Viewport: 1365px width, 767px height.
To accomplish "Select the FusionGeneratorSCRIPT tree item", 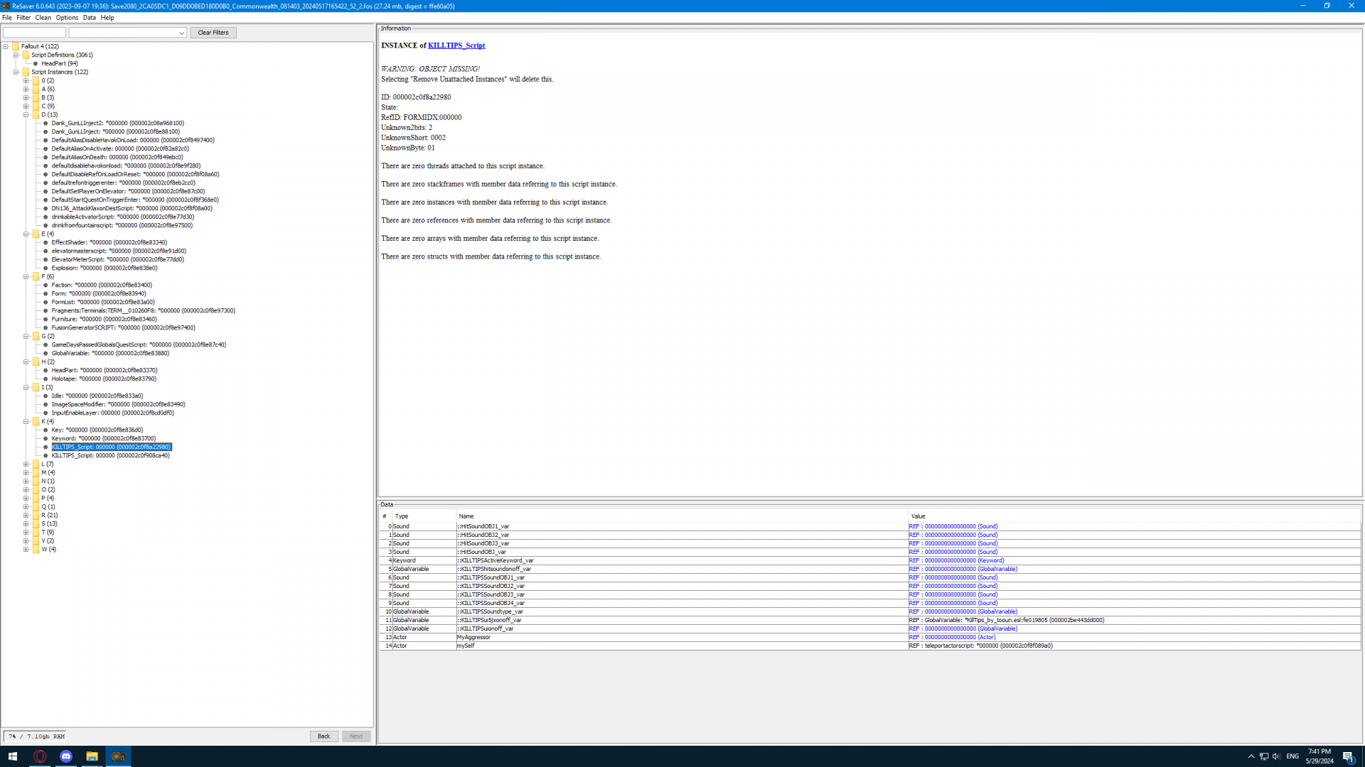I will click(x=123, y=327).
